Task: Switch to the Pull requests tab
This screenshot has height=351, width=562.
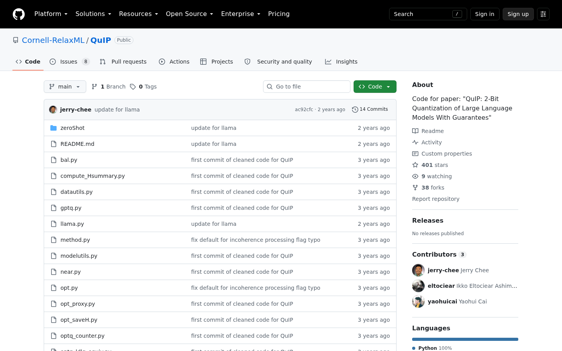Action: pyautogui.click(x=123, y=62)
